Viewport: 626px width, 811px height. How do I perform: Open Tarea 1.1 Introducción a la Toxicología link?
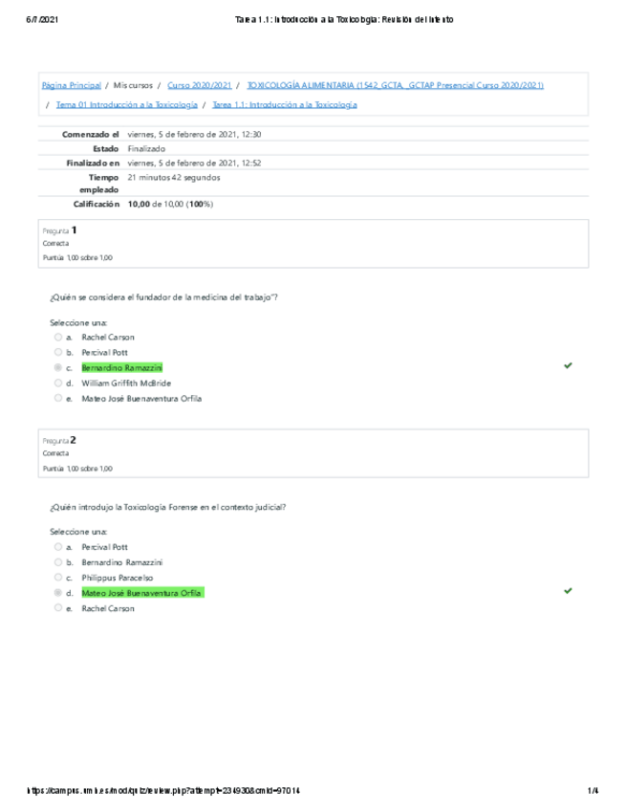pos(285,104)
